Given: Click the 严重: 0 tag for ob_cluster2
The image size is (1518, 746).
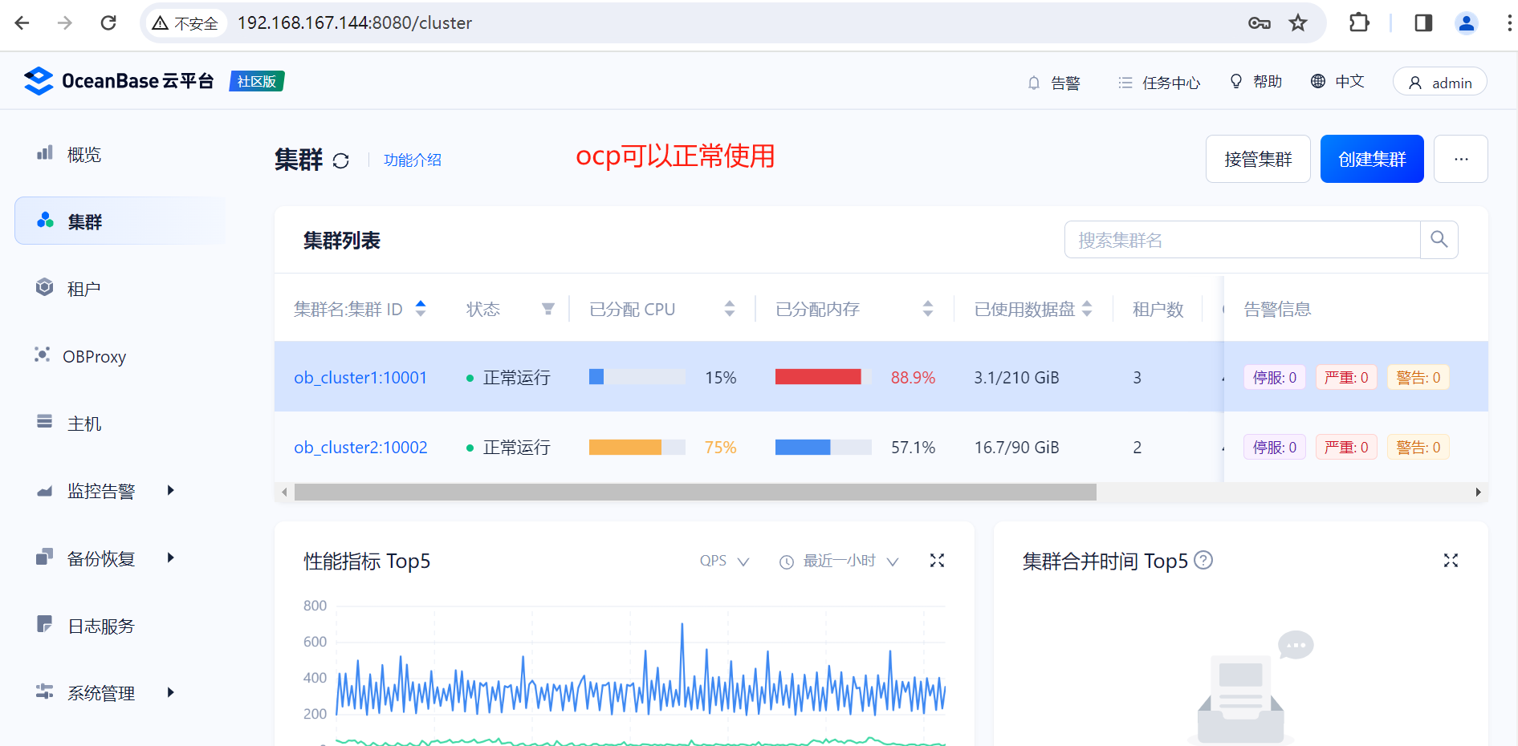Looking at the screenshot, I should (x=1346, y=447).
